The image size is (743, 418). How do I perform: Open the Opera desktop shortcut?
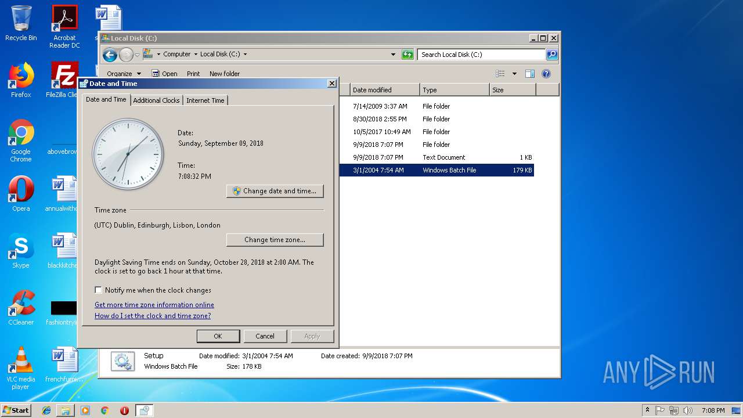point(21,194)
